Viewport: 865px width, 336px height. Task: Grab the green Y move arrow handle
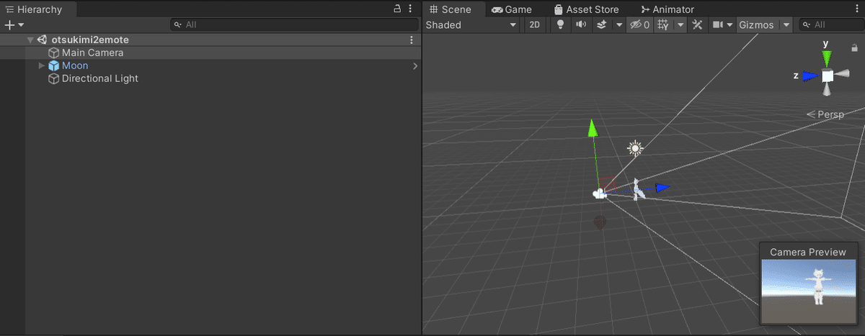593,129
